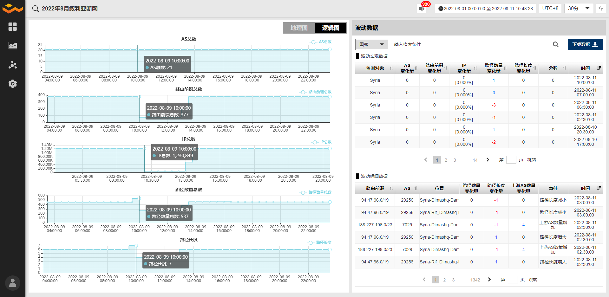Open the 30分 interval dropdown
Viewport: 609px width, 297px height.
[x=579, y=9]
